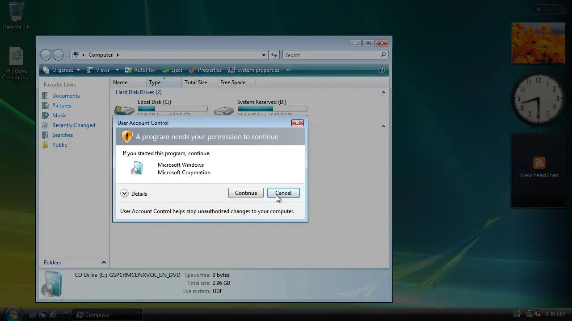Open the Windows Compatibility desktop shortcut
The height and width of the screenshot is (321, 572).
click(17, 64)
